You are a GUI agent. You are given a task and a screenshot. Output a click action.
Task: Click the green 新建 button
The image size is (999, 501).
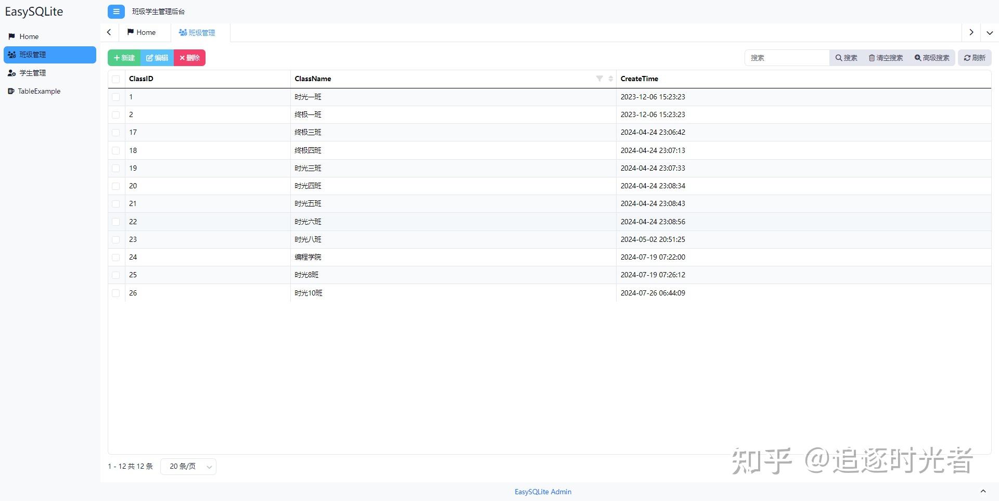(124, 58)
